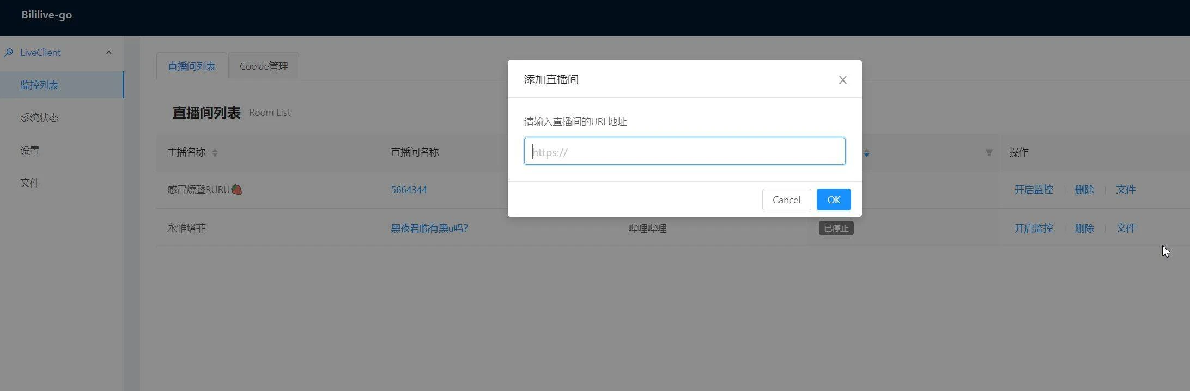Viewport: 1190px width, 391px height.
Task: Close the 添加直播间 dialog with X
Action: pyautogui.click(x=842, y=80)
